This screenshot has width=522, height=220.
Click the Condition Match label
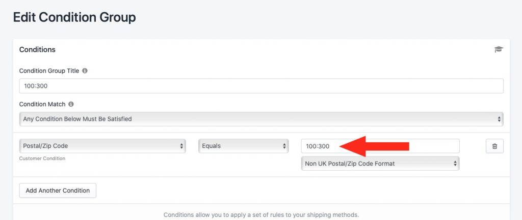pyautogui.click(x=42, y=104)
